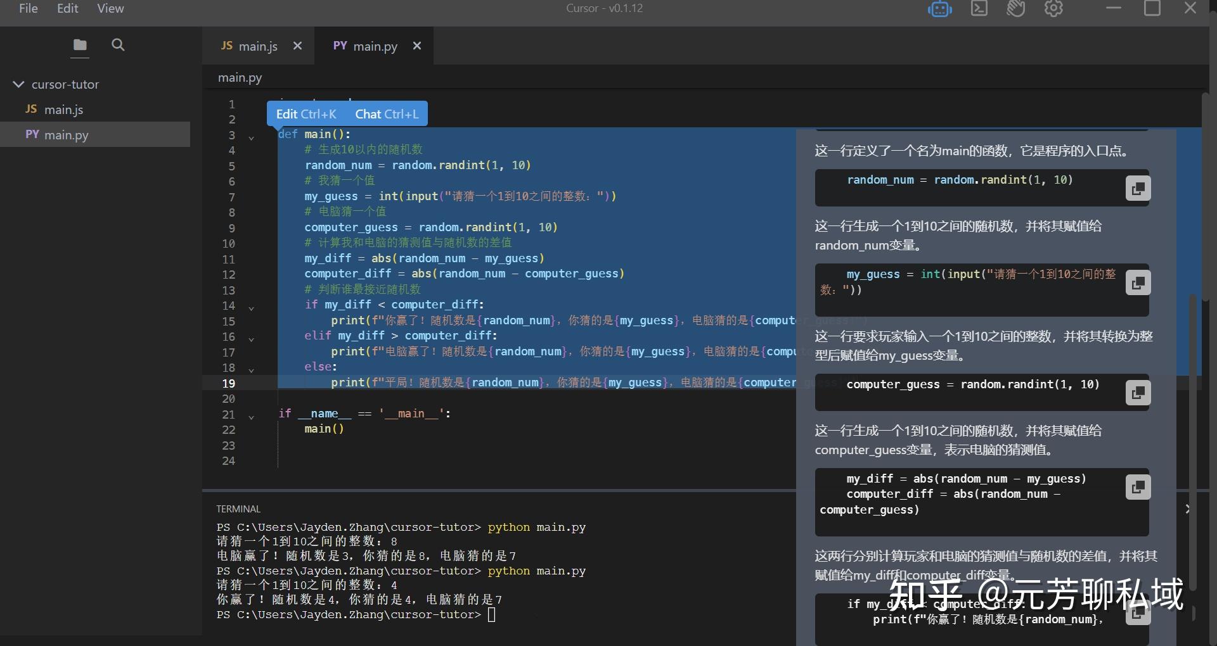The width and height of the screenshot is (1217, 646).
Task: Fold the if __name__ block
Action: pos(252,417)
